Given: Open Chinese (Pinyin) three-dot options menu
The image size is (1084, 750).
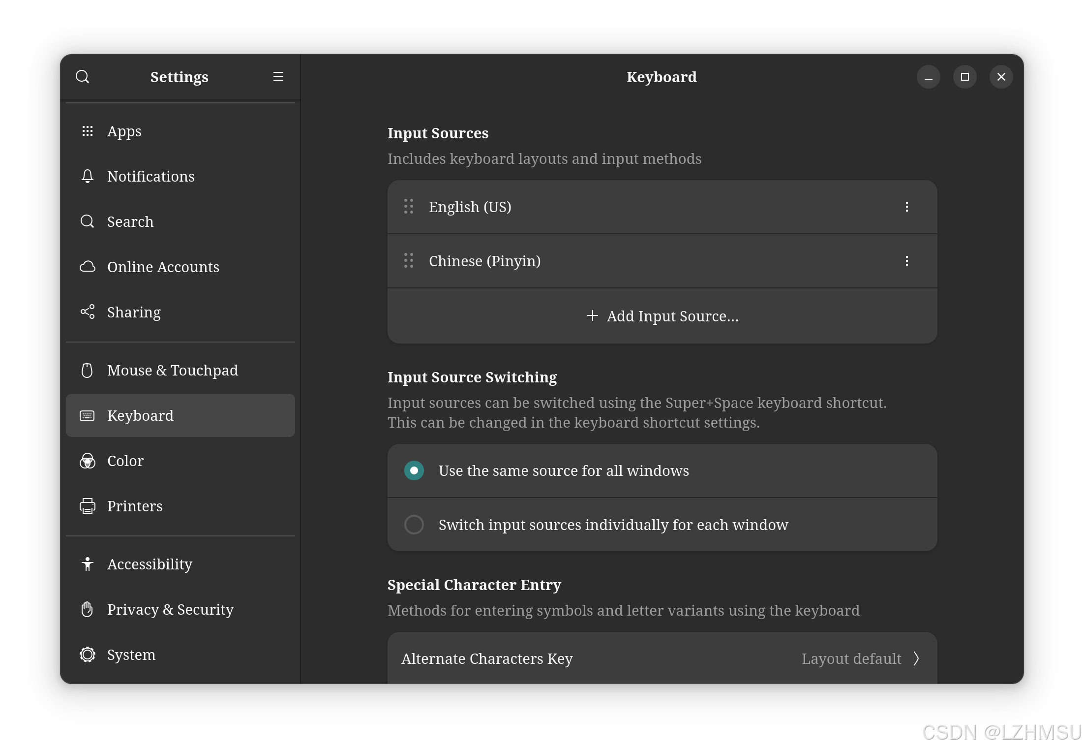Looking at the screenshot, I should tap(907, 261).
